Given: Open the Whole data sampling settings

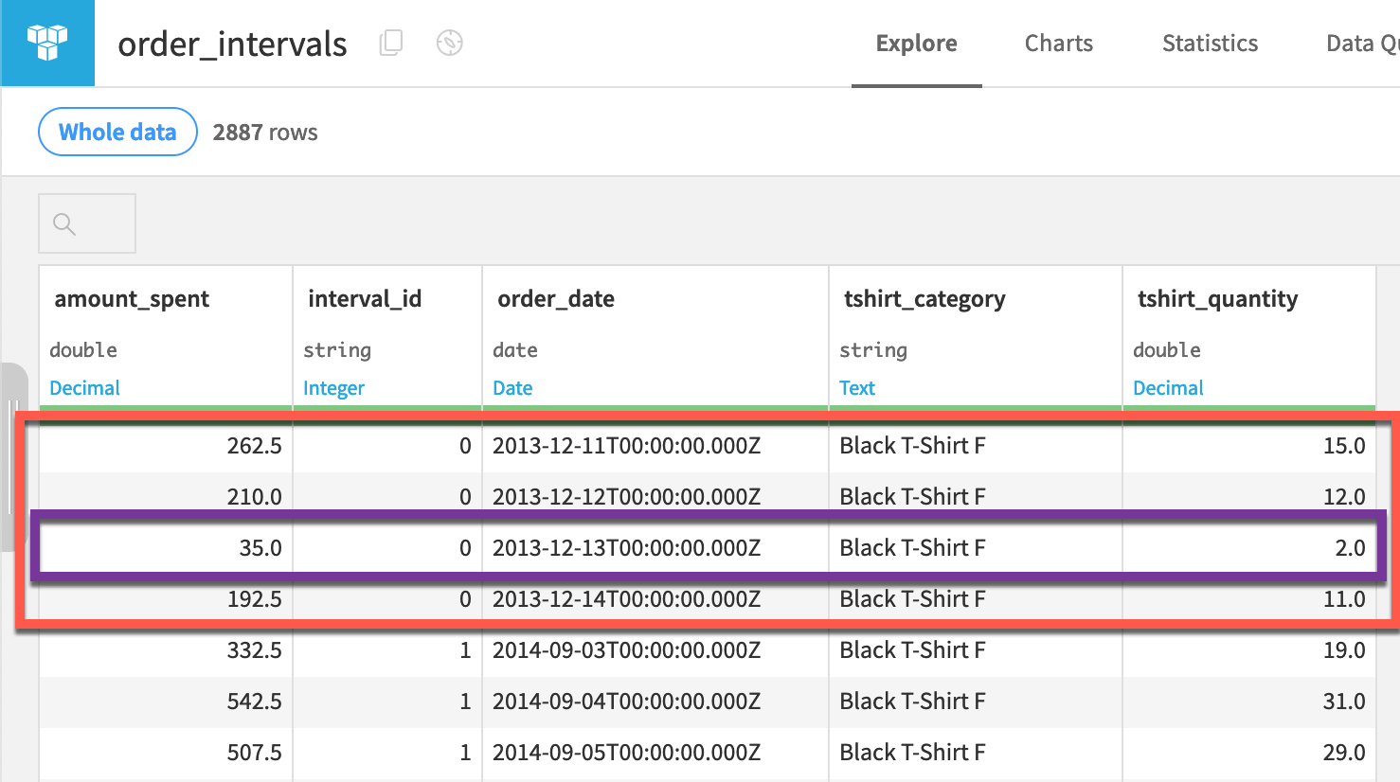Looking at the screenshot, I should [x=117, y=132].
